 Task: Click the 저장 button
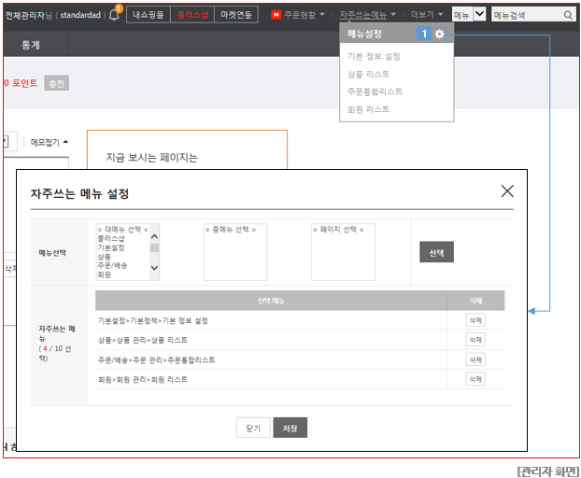tap(290, 428)
